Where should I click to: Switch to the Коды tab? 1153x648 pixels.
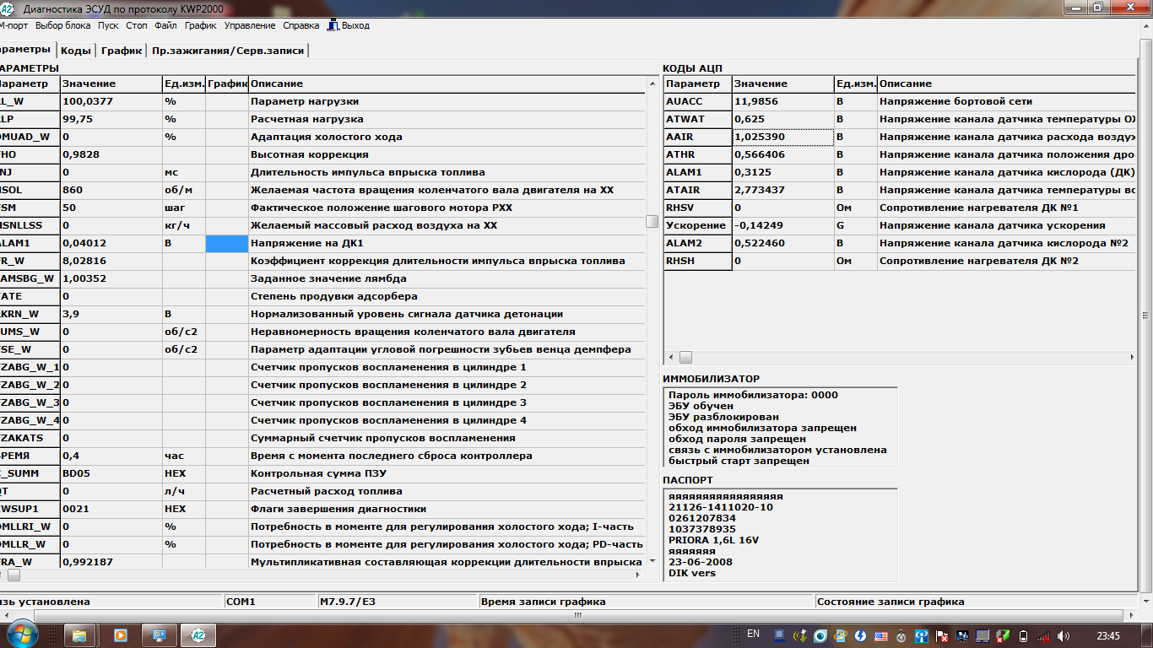tap(76, 51)
